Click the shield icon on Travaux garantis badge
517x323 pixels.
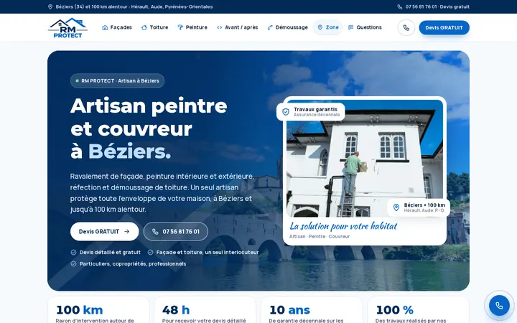(286, 112)
